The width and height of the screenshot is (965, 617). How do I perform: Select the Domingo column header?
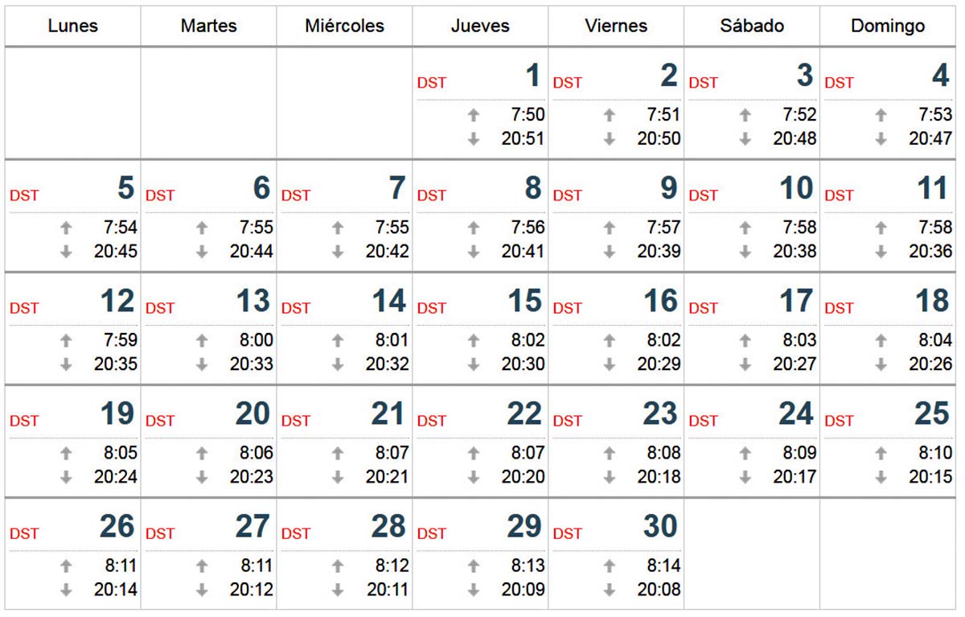point(888,26)
